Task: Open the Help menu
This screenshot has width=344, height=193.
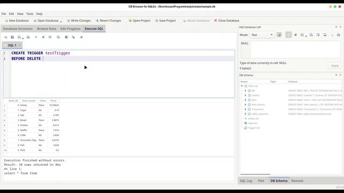Action: (x=39, y=14)
